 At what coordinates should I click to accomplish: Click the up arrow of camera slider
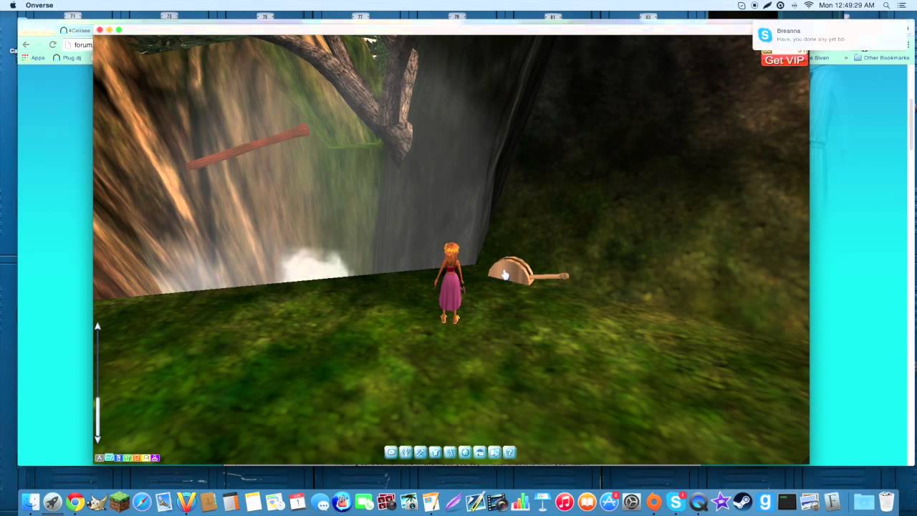click(98, 327)
